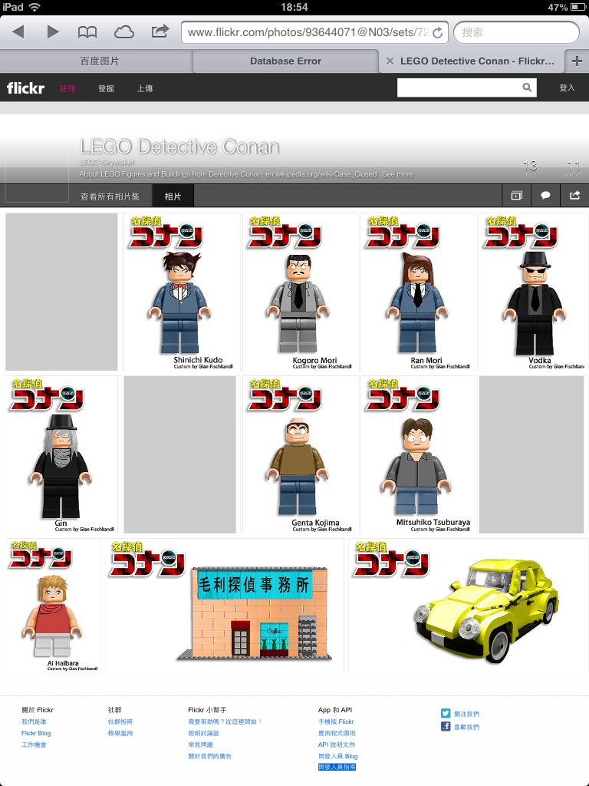Close the LEGO Detective Conan tab
The width and height of the screenshot is (589, 786).
(x=390, y=61)
